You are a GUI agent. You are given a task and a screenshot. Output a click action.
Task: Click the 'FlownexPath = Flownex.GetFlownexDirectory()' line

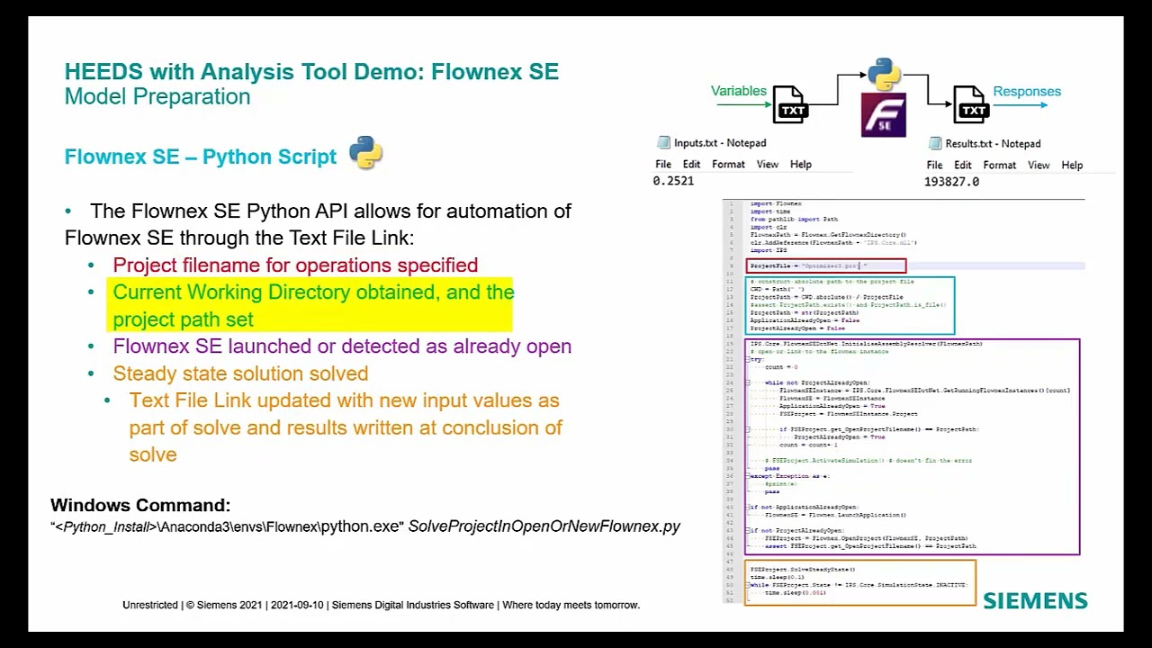(x=828, y=235)
